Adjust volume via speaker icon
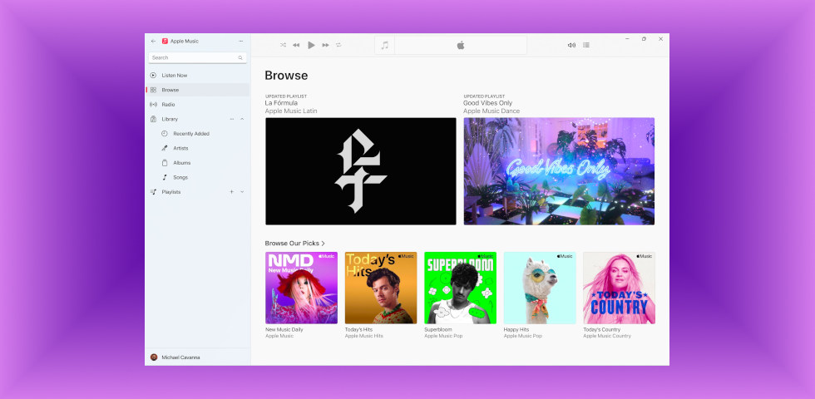 [571, 45]
